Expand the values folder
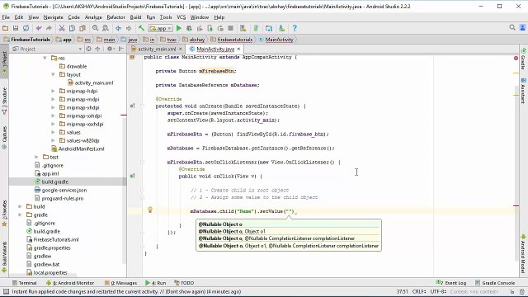The image size is (528, 297). [53, 132]
